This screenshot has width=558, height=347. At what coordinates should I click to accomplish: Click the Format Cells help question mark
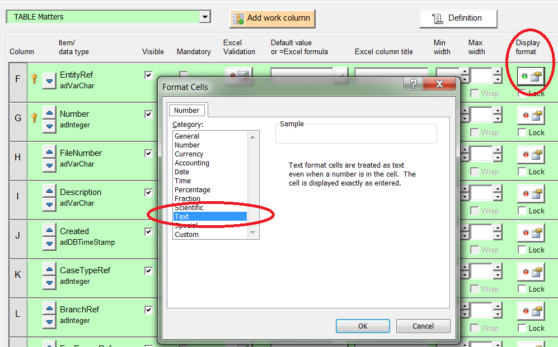click(413, 84)
